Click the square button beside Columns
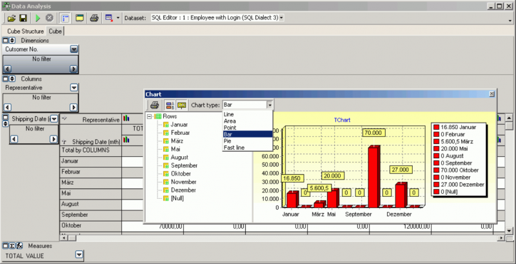This screenshot has height=264, width=516. [5, 79]
